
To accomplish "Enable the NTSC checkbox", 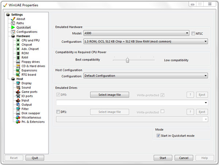I will coord(193,34).
